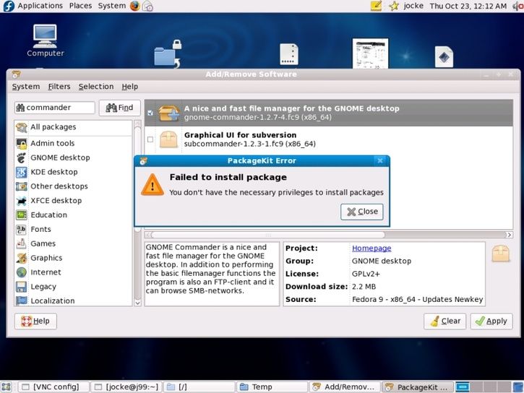Select GNOME desktop footprint icon
524x393 pixels.
click(22, 157)
